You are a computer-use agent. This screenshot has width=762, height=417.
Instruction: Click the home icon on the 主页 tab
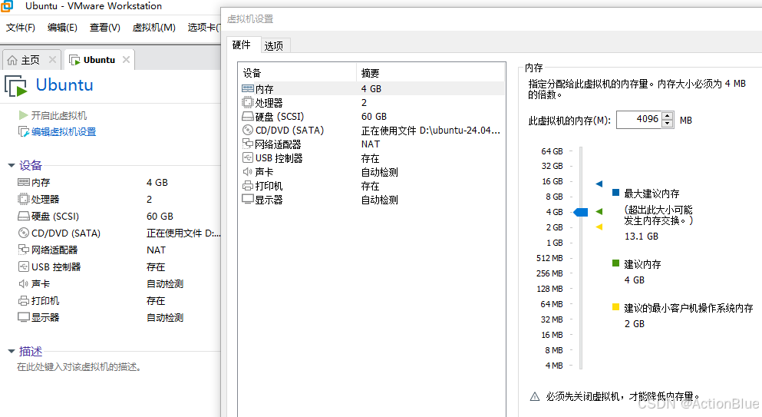point(12,60)
